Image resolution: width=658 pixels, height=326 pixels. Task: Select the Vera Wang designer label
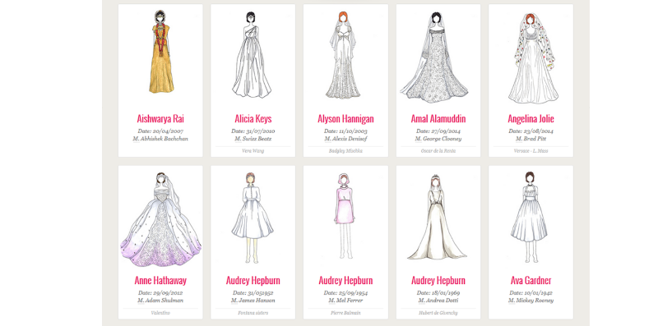[253, 151]
